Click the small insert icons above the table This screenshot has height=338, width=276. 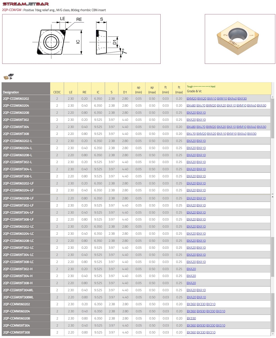(9, 77)
